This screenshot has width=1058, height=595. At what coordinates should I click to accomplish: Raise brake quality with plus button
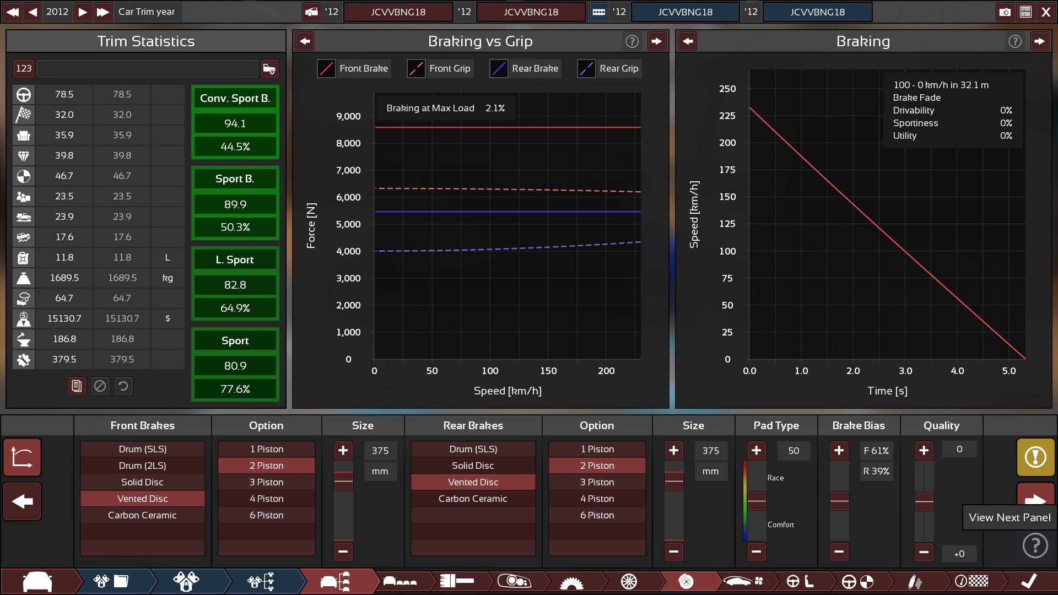(924, 451)
